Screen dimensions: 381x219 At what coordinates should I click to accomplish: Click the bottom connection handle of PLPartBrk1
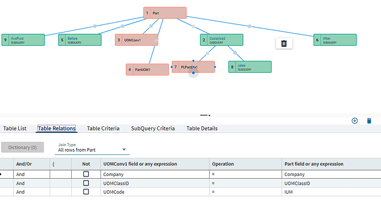tap(193, 73)
